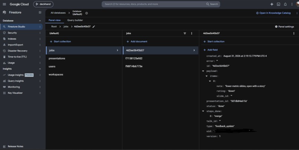Image resolution: width=299 pixels, height=150 pixels.
Task: Click the search resources input field
Action: coord(154,4)
